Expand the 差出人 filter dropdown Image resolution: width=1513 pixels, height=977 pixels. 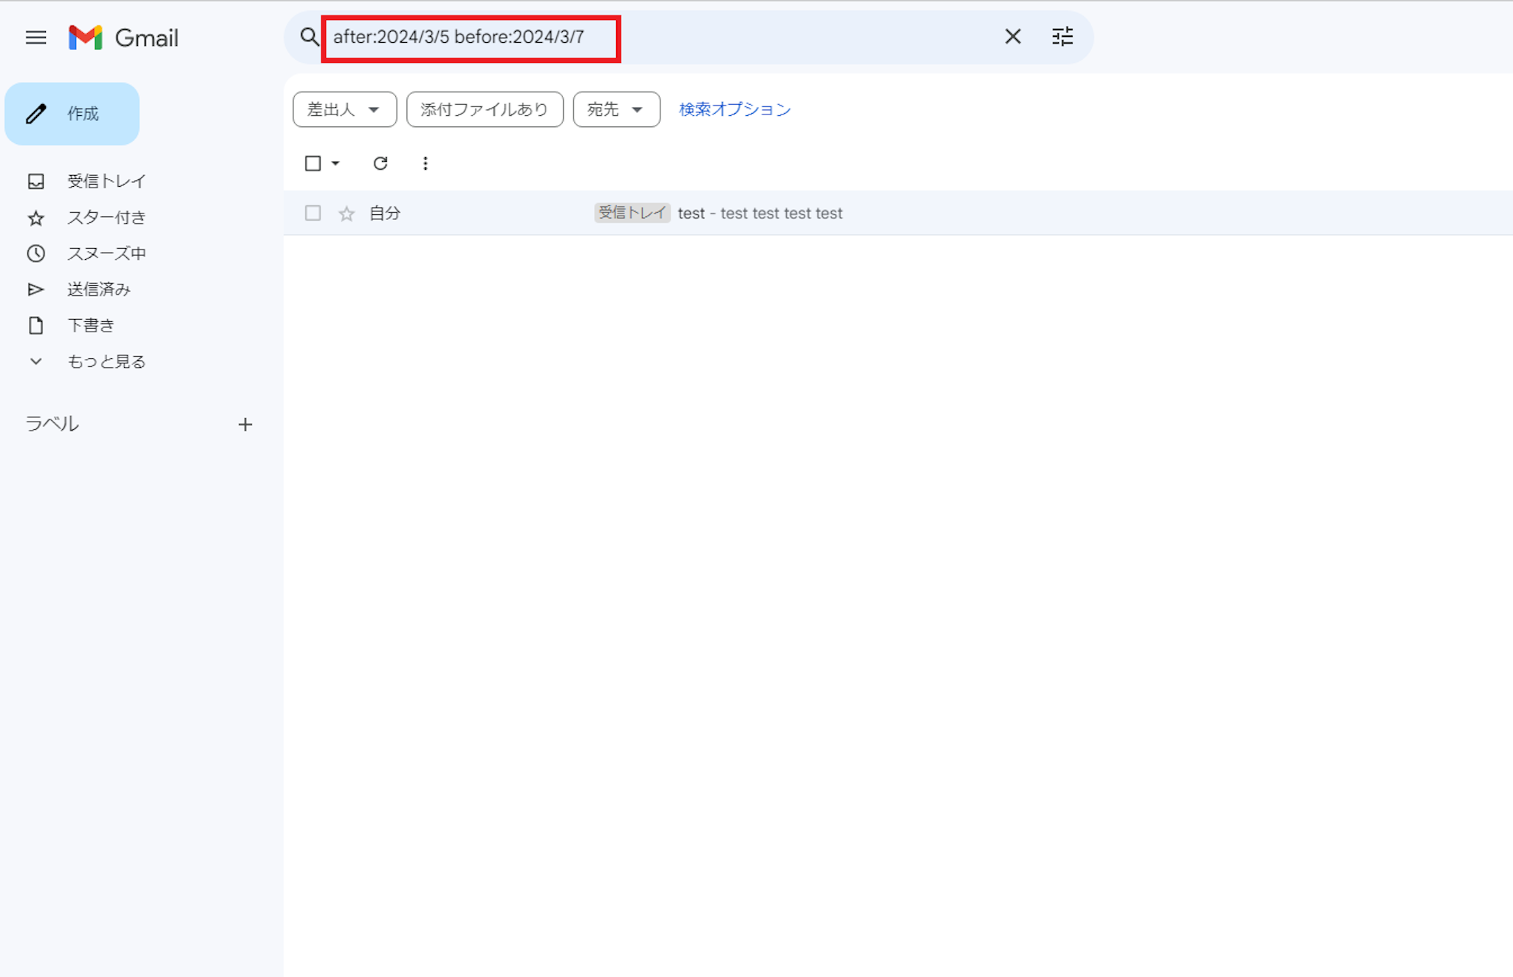(x=344, y=109)
